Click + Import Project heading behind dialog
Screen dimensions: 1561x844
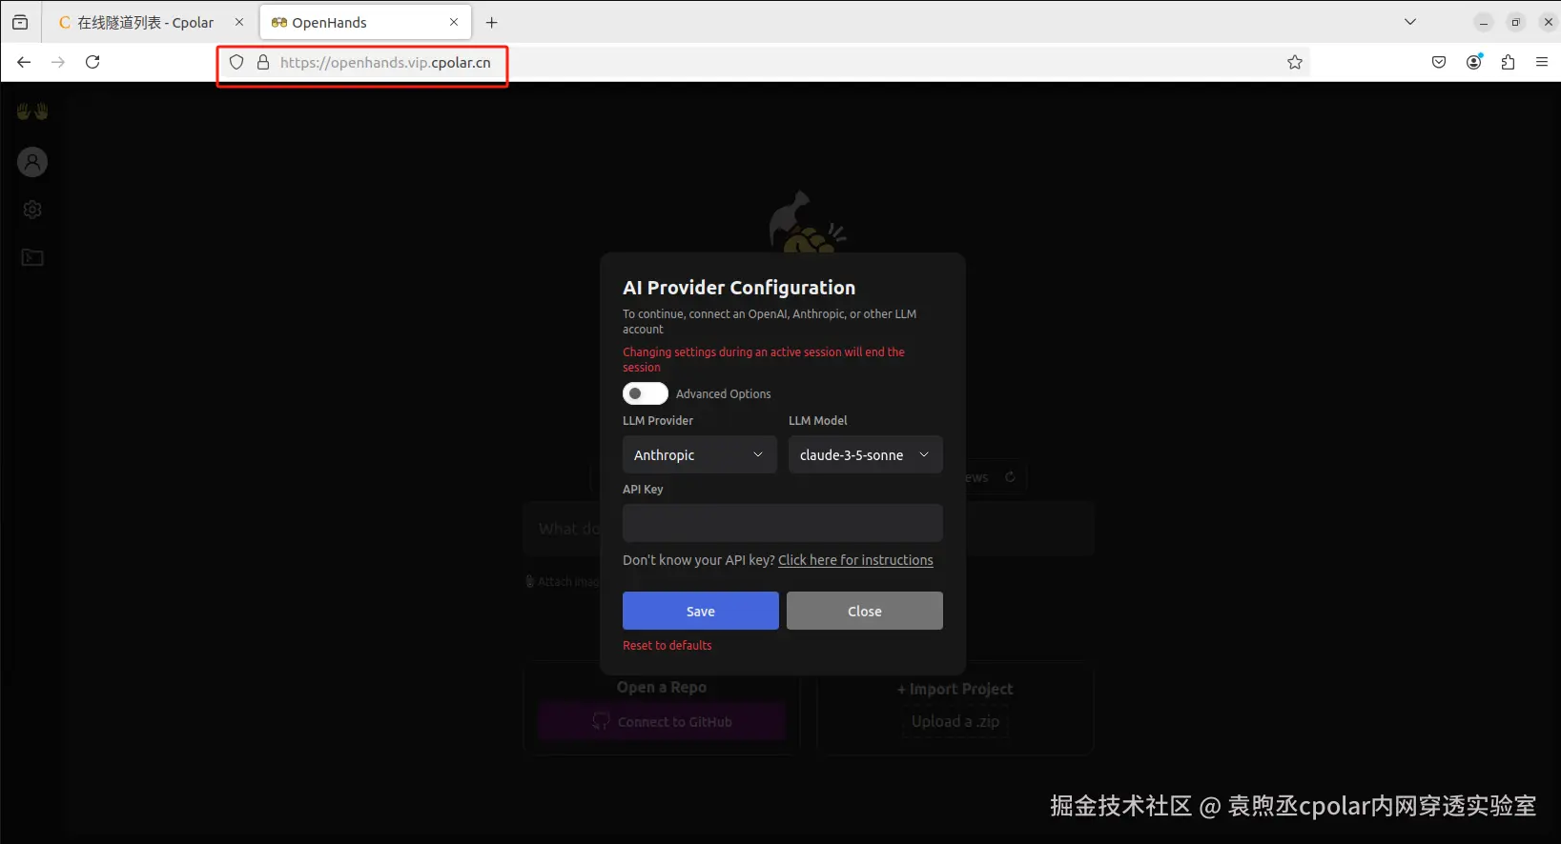pos(955,689)
